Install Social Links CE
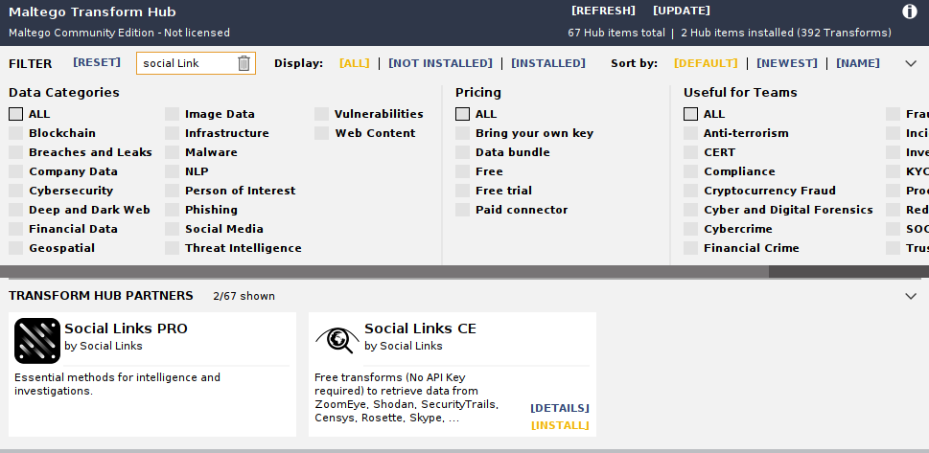Screen dimensions: 929x453 (x=560, y=425)
